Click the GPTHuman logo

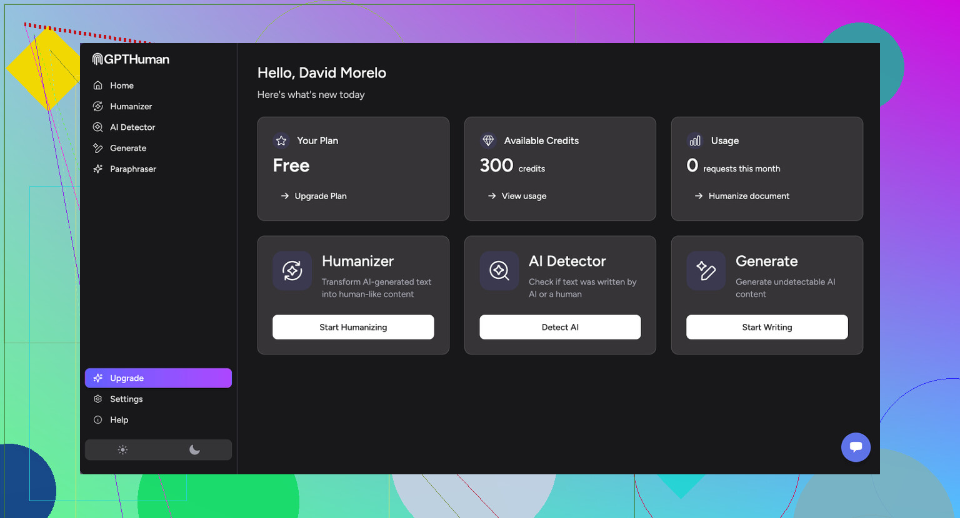pos(131,59)
